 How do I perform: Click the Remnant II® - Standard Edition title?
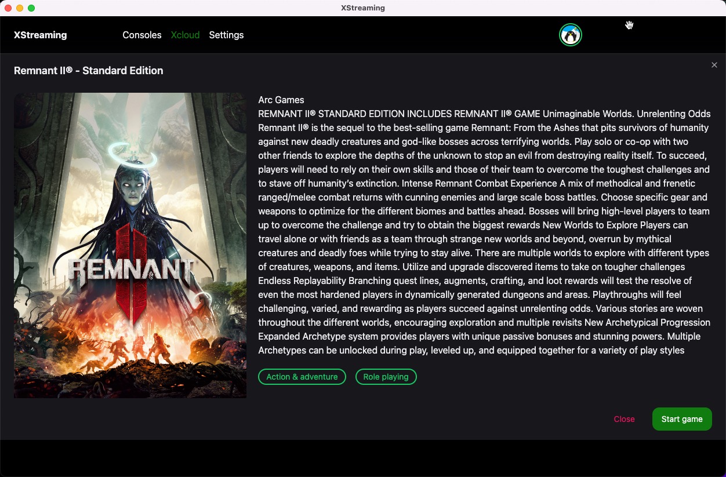point(89,71)
